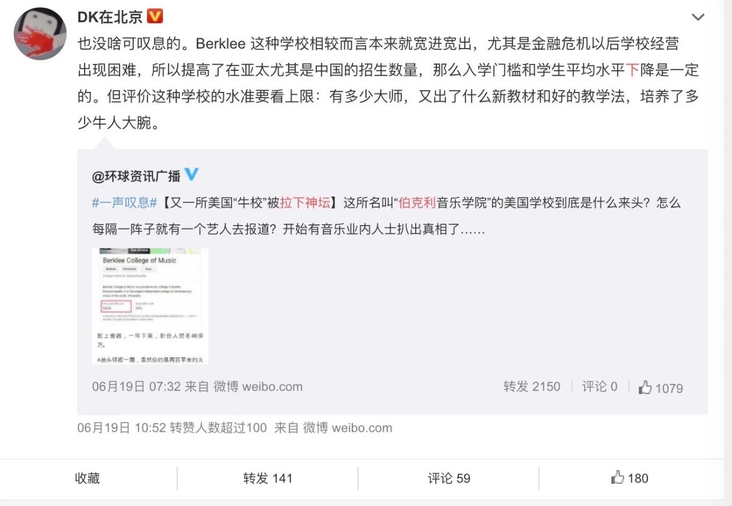Open post timestamp 06月19日 10:52
The image size is (732, 506).
point(122,427)
